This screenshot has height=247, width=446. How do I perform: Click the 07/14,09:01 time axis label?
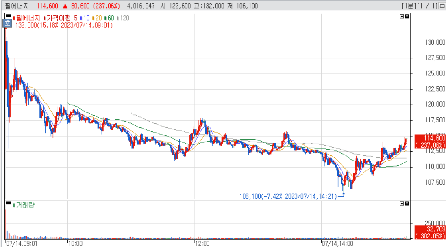[22, 244]
